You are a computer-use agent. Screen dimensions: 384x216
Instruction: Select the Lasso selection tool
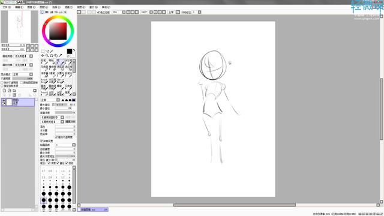[47, 51]
